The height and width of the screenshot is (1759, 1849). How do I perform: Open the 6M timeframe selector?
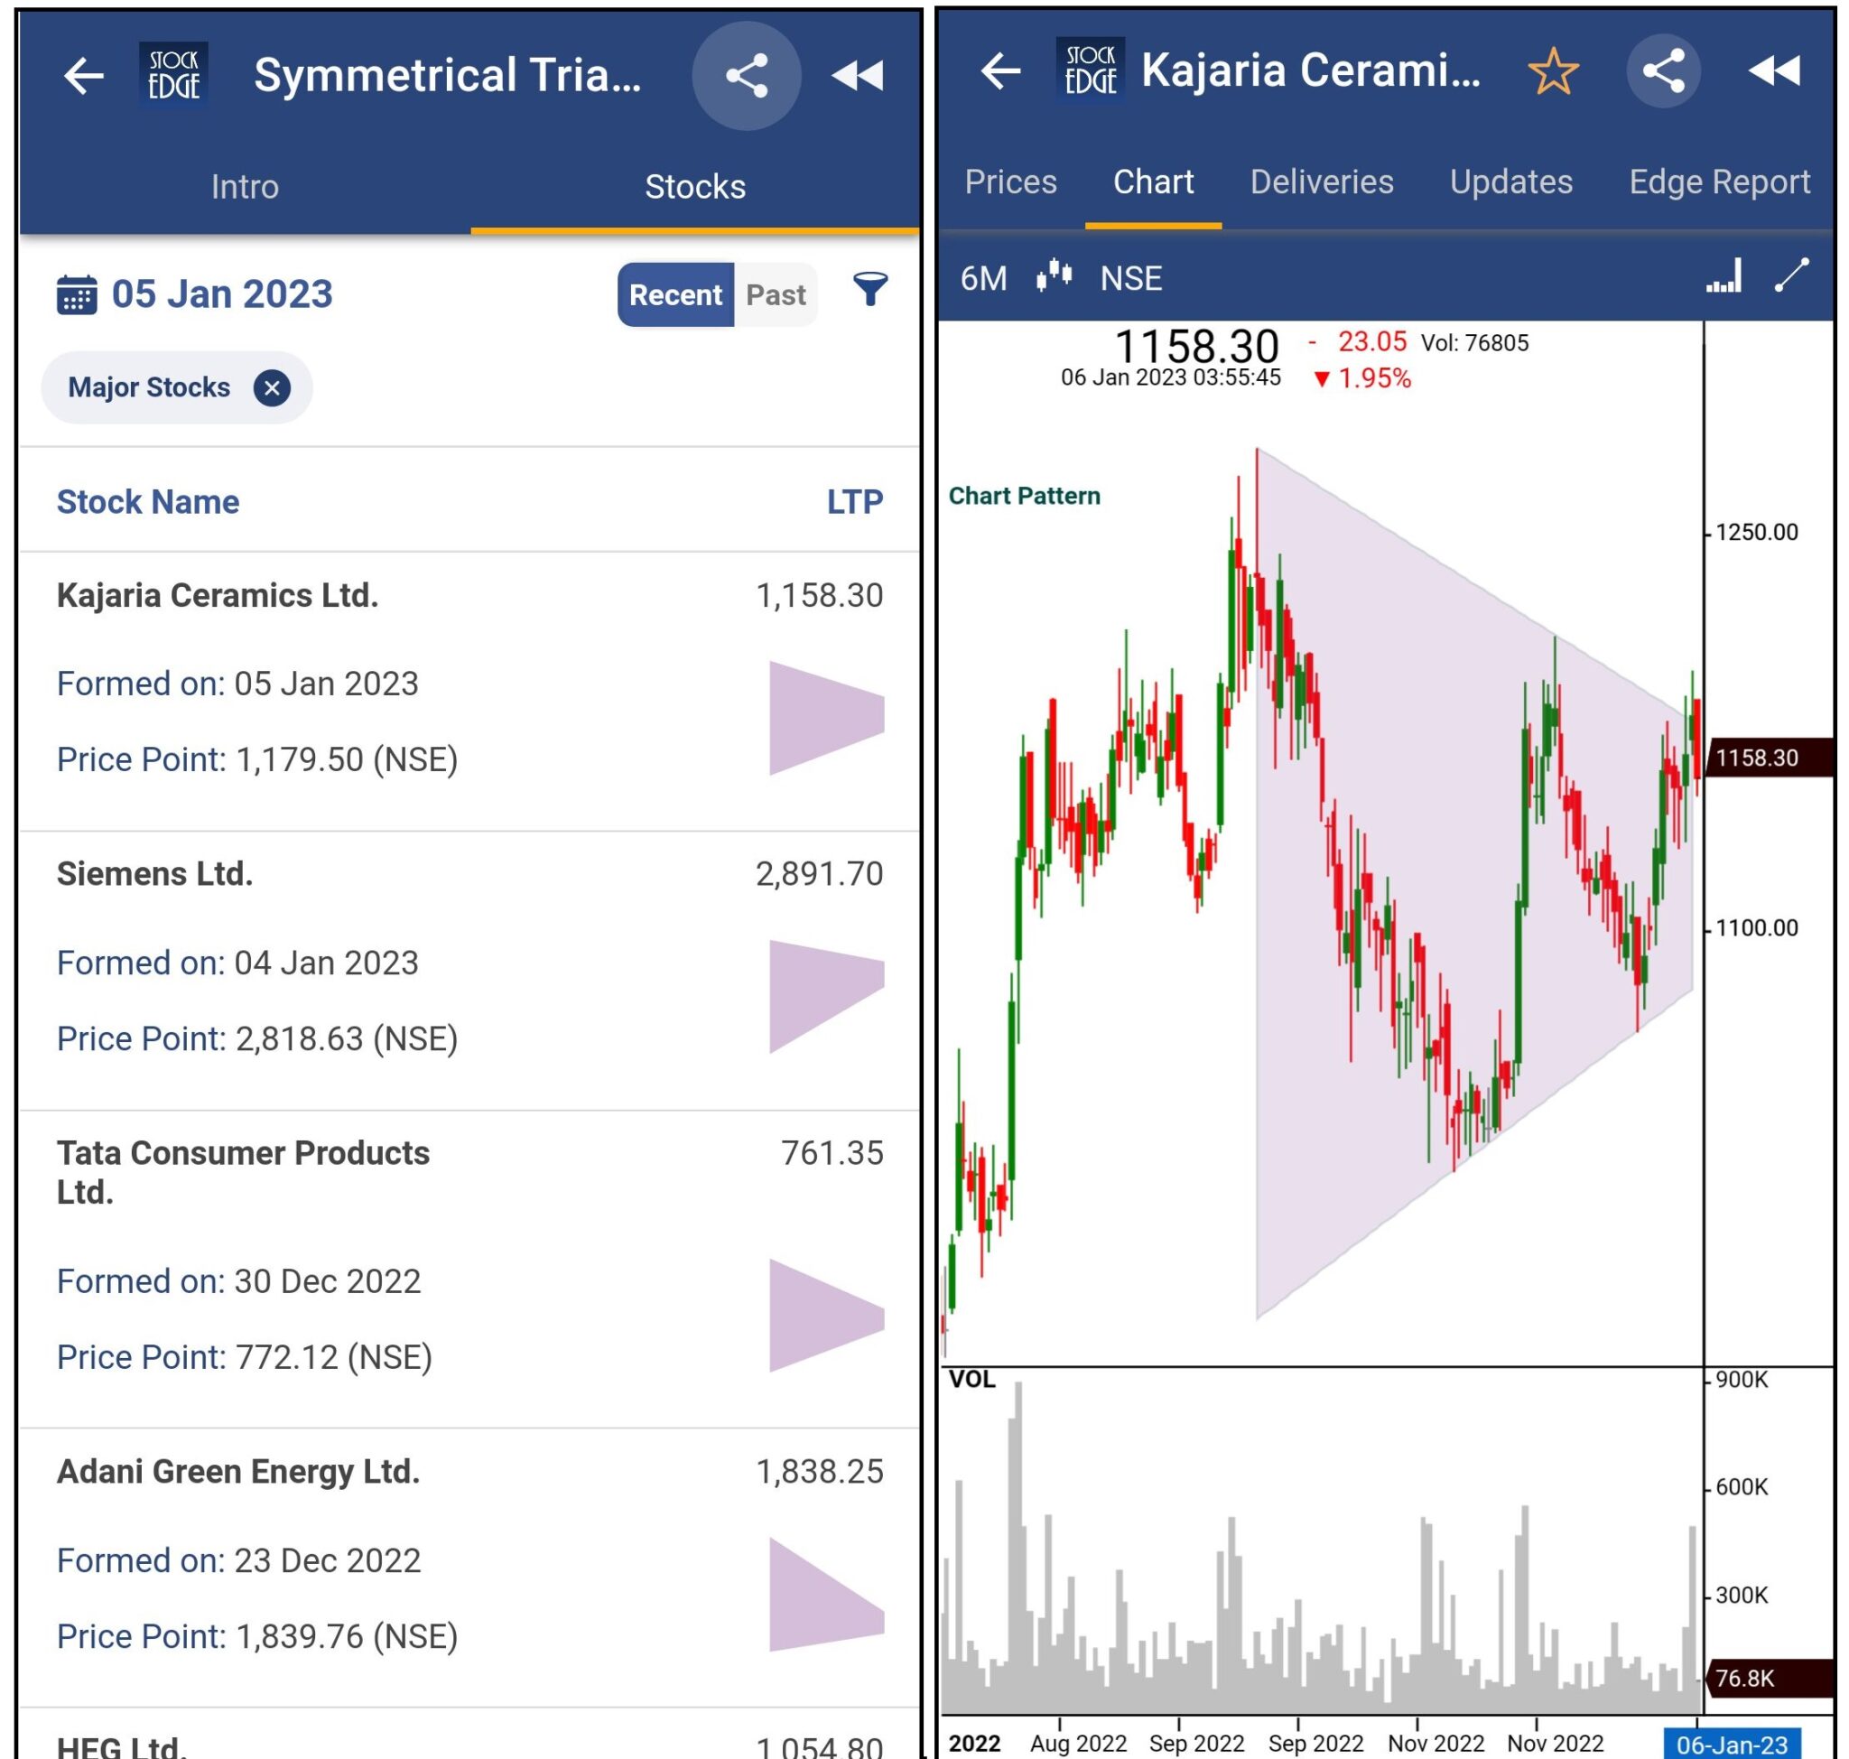click(x=982, y=277)
